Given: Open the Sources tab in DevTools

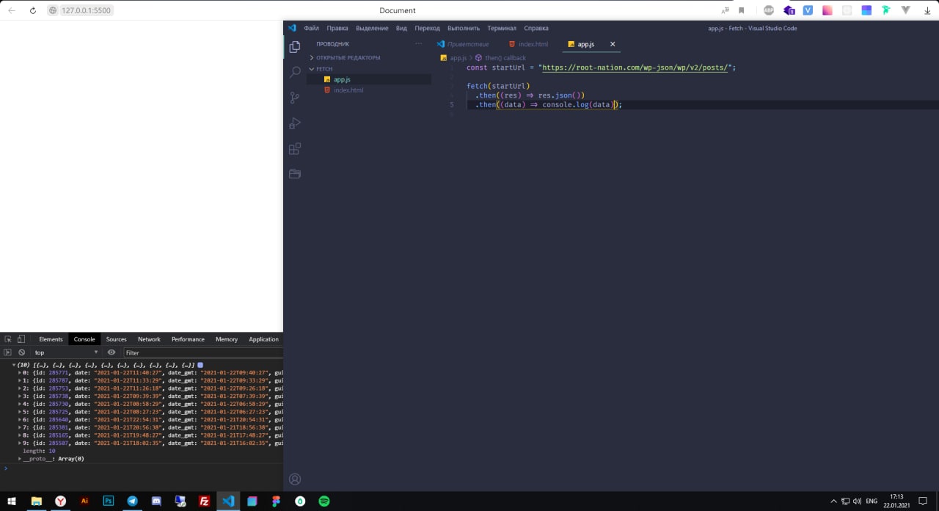Looking at the screenshot, I should click(x=116, y=339).
